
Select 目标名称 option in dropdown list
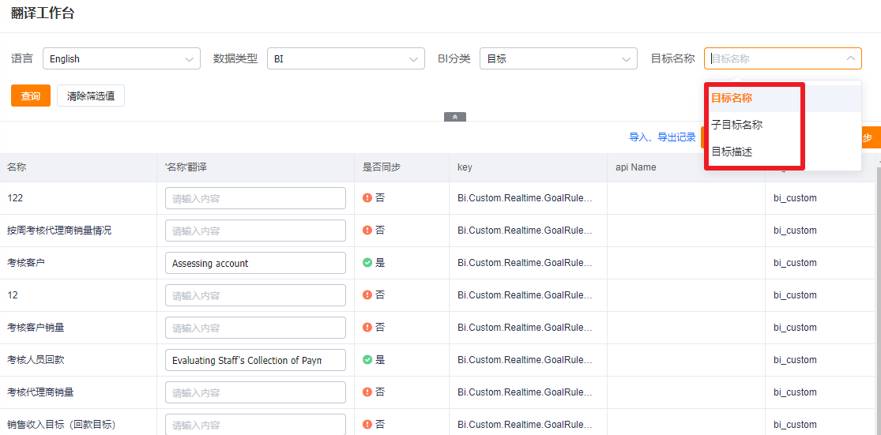click(x=783, y=98)
